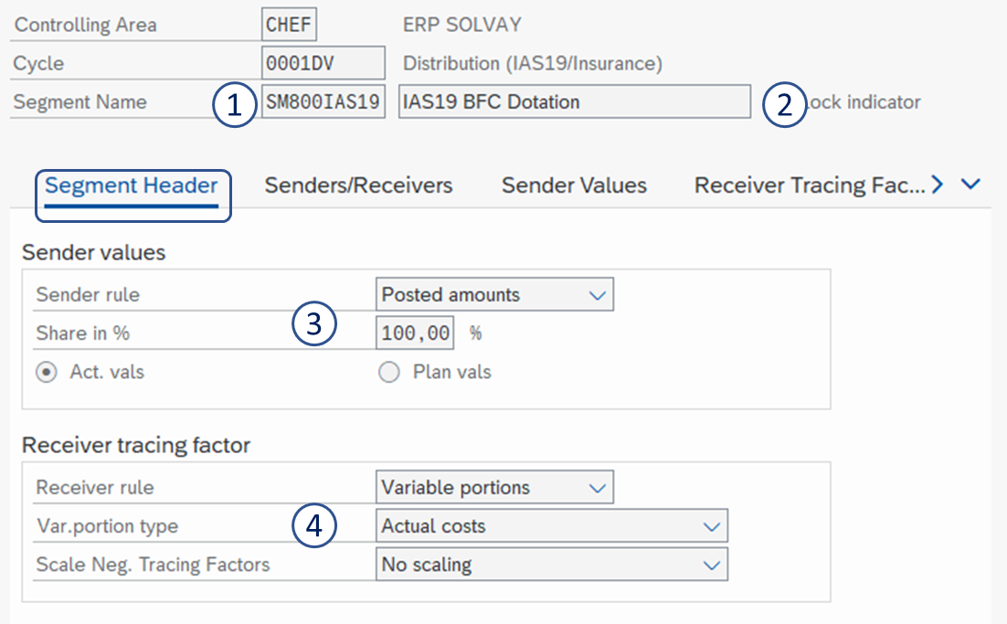1007x624 pixels.
Task: Click the IAS19 BFC Dotation description field
Action: 574,101
